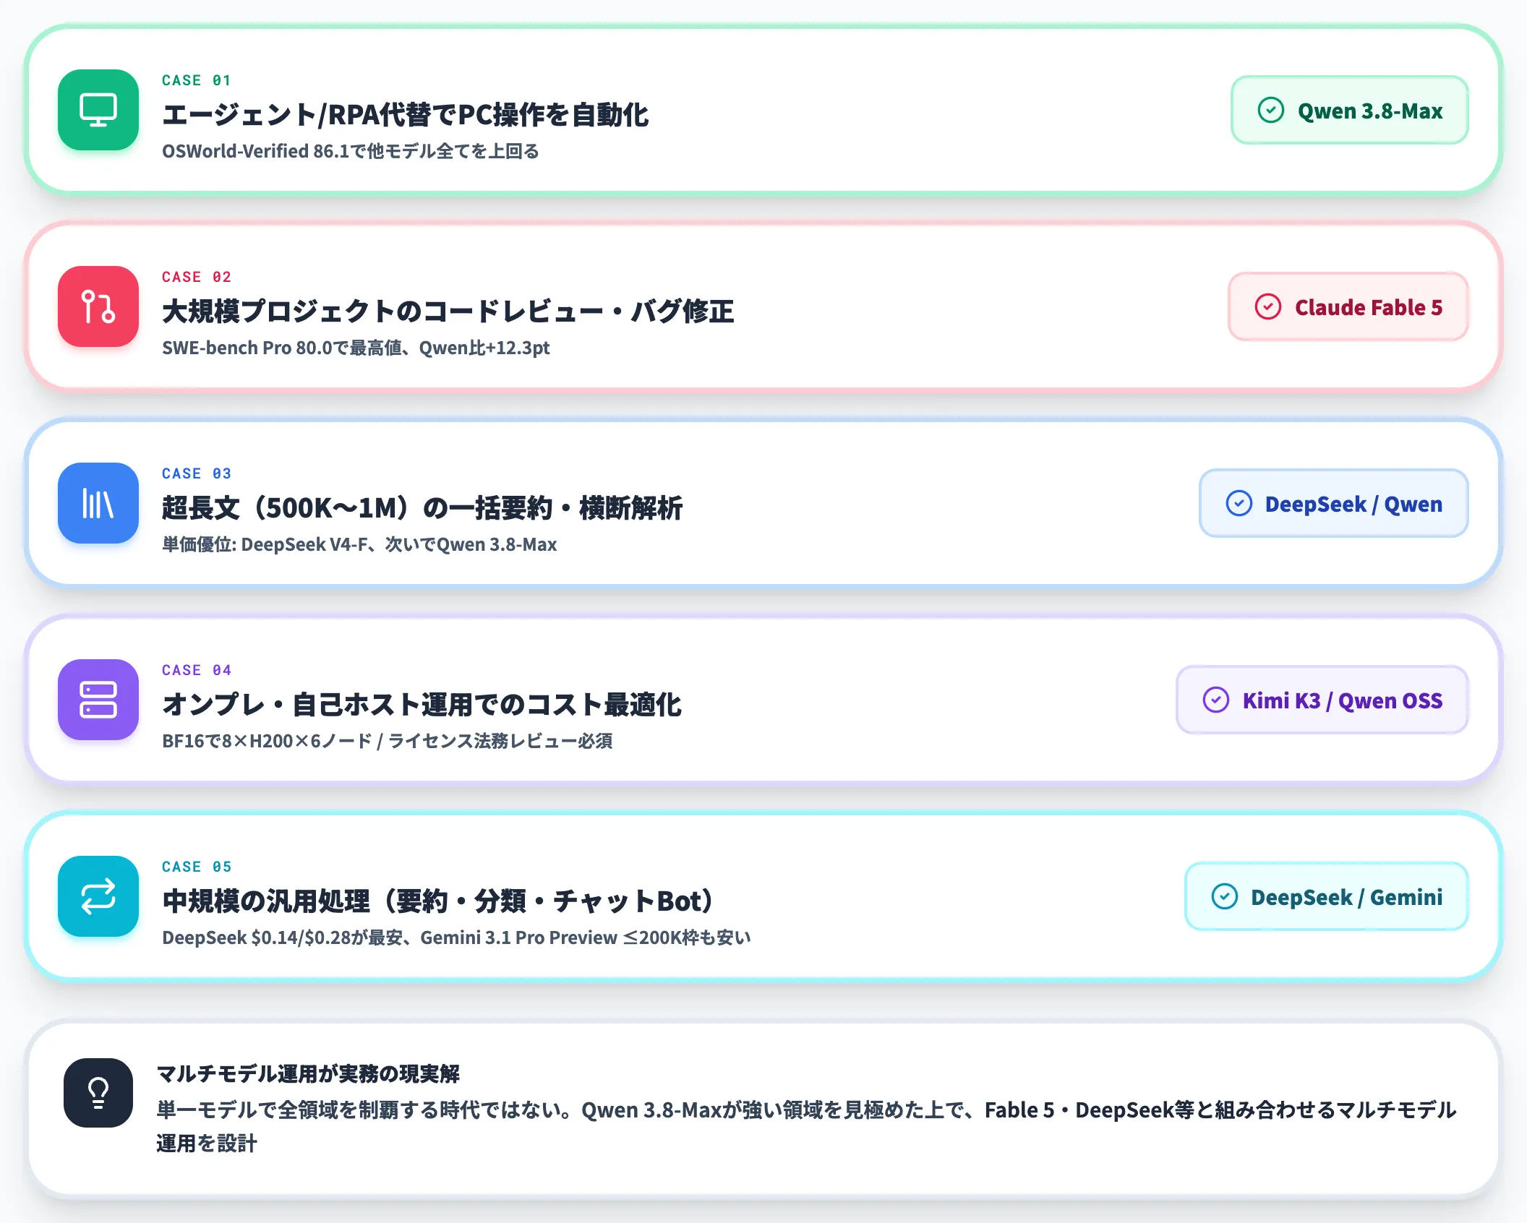Click the SWE-bench Pro 80.0 description text
The width and height of the screenshot is (1527, 1223).
click(356, 348)
